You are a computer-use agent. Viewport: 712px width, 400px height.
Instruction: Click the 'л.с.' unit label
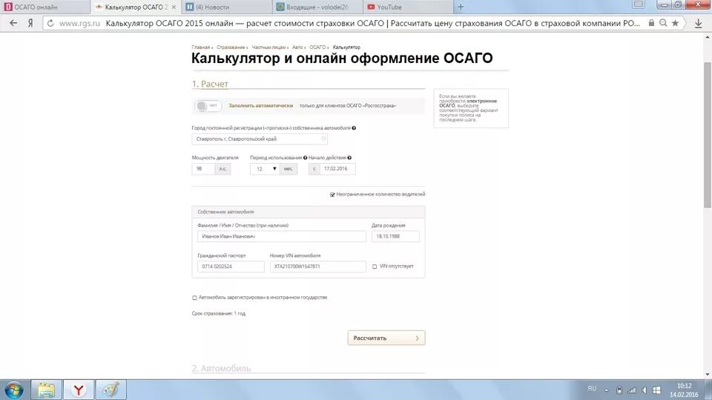tap(222, 169)
